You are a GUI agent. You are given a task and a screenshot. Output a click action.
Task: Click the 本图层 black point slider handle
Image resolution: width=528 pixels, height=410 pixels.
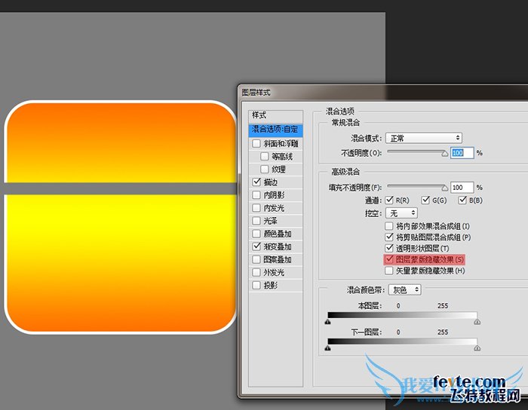click(327, 322)
